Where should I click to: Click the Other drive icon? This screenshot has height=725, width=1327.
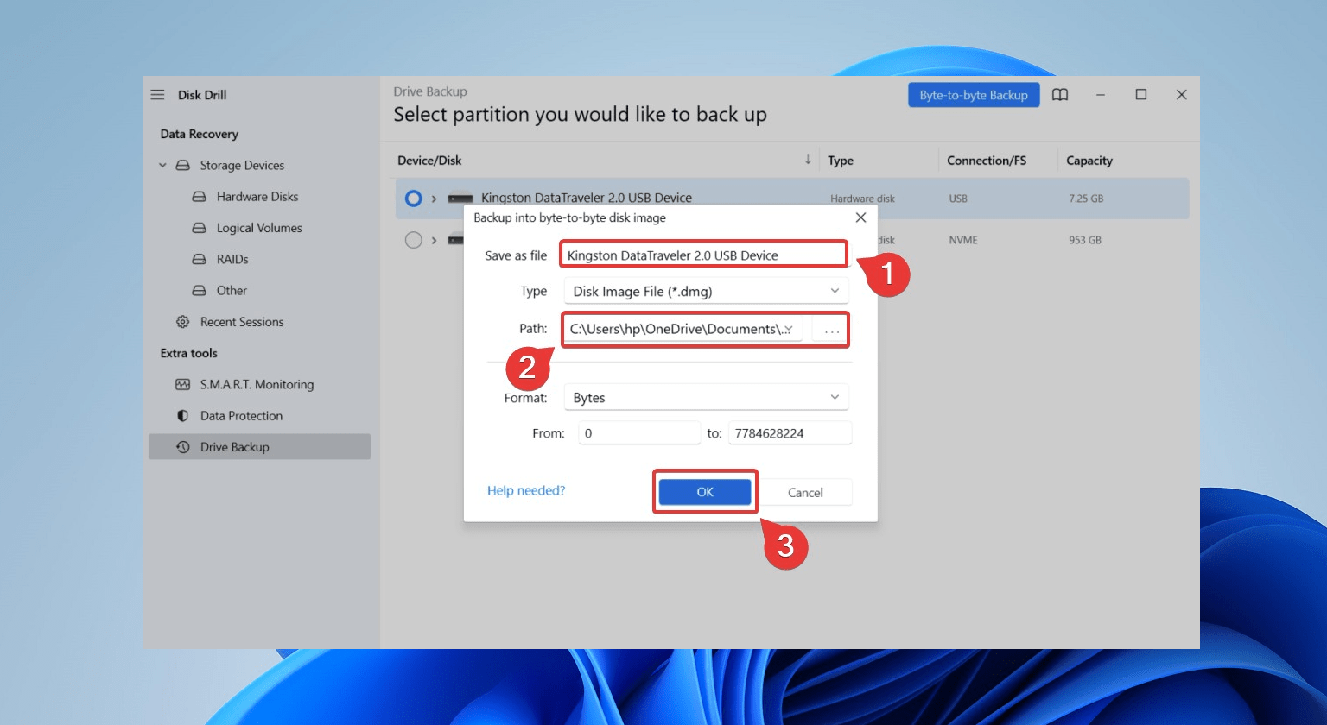[x=199, y=291]
